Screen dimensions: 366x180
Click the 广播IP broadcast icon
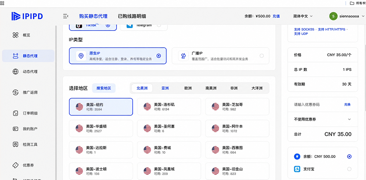tap(183, 56)
